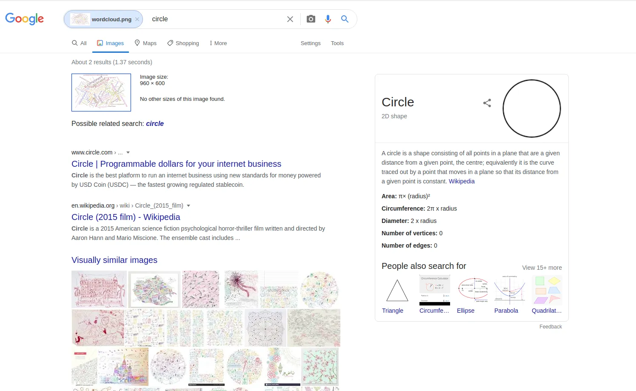636x391 pixels.
Task: Click the blue magnifier search button
Action: (345, 19)
